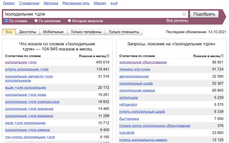Open query холодильник +для
229x143 pixels.
click(21, 62)
